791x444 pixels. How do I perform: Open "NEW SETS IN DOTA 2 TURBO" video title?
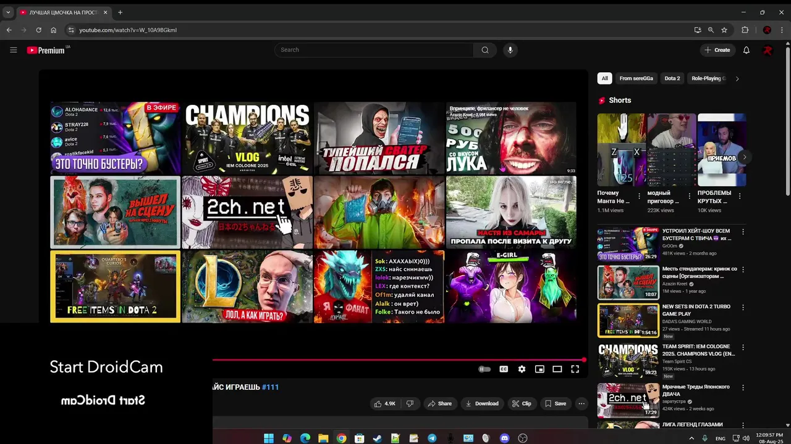pyautogui.click(x=696, y=310)
